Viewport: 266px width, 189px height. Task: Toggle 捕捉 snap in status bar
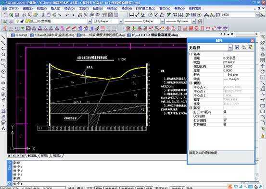[71, 188]
